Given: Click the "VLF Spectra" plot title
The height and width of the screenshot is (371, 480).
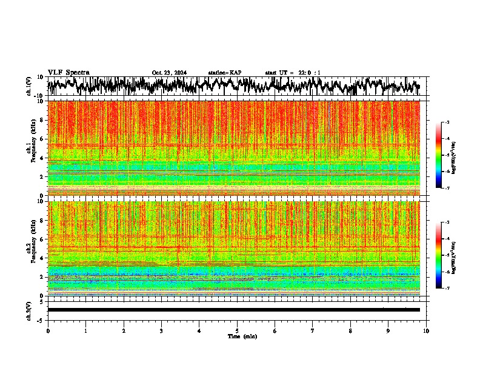Looking at the screenshot, I should tap(68, 73).
